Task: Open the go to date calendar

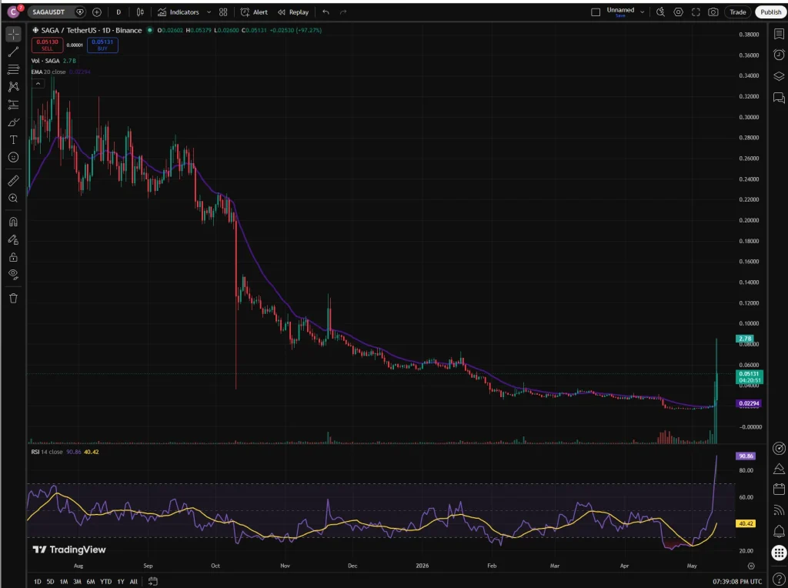Action: click(153, 582)
